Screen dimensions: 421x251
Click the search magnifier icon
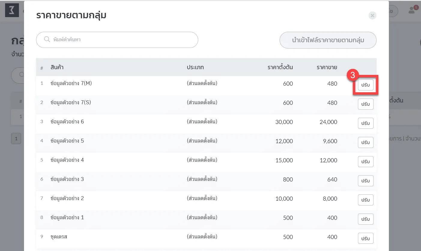click(x=47, y=40)
